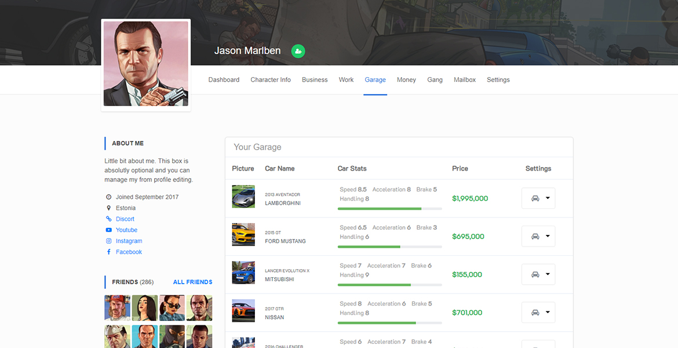Click the FORD MUSTANG car name

(x=285, y=241)
